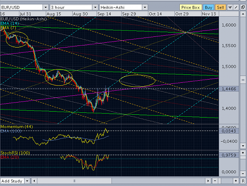247x186 pixels.
Task: Shrink price scale with right-side minus
Action: coord(243,174)
